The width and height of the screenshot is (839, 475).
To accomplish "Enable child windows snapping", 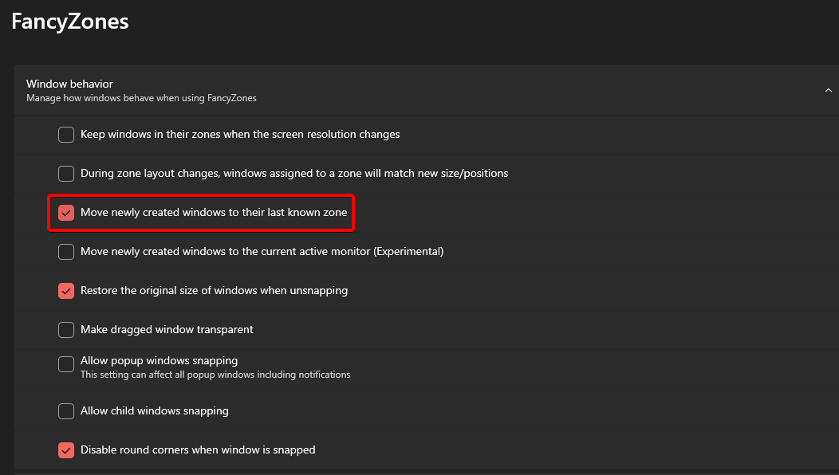I will [x=66, y=410].
